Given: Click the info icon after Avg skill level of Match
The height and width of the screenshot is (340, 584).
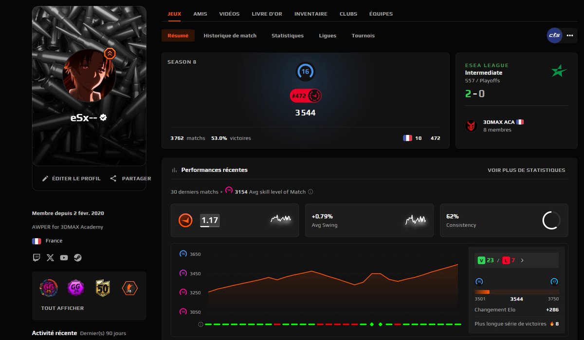Looking at the screenshot, I should [310, 192].
